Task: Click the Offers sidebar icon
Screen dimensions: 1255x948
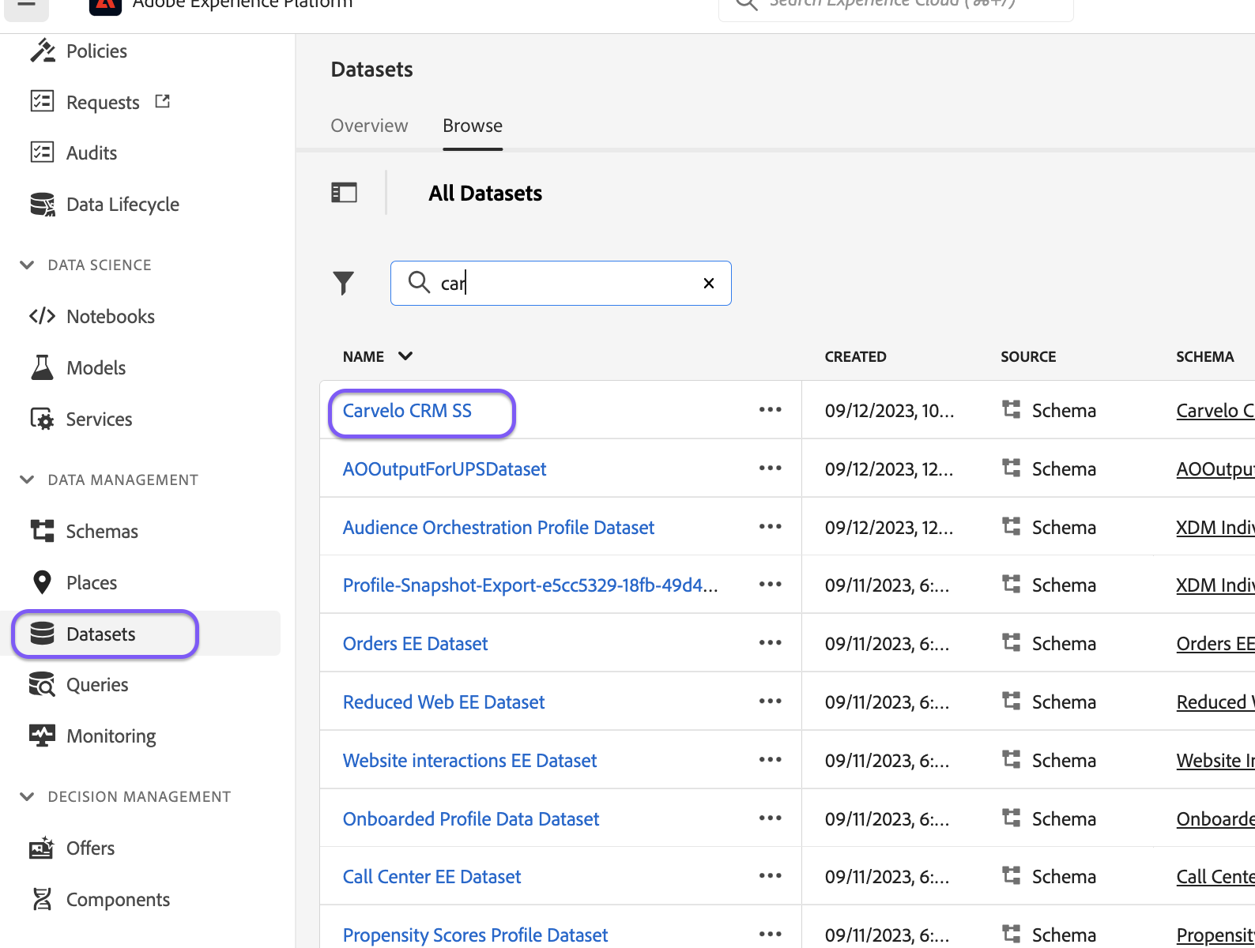Action: (x=42, y=848)
